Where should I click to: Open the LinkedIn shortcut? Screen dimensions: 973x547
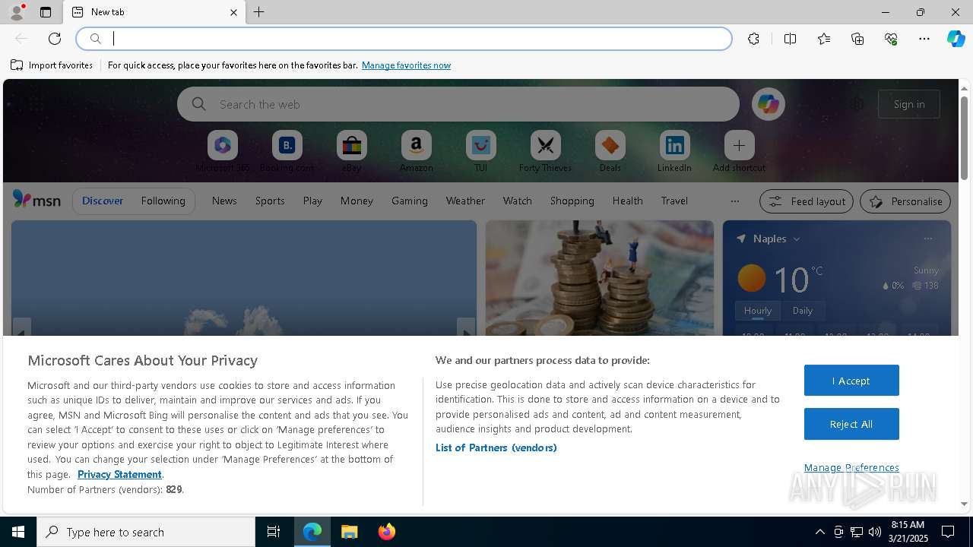coord(674,151)
